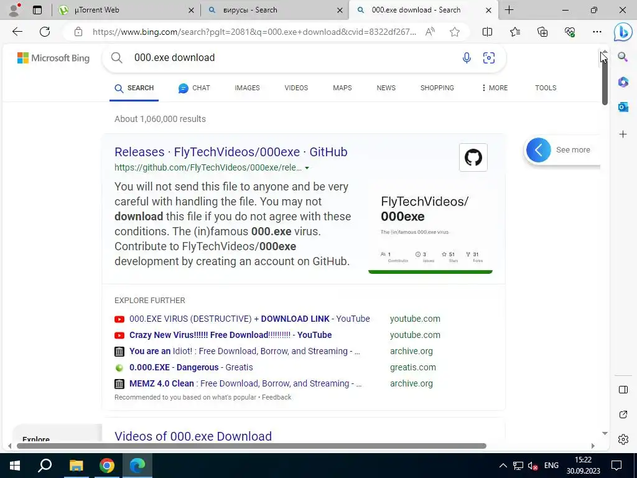Click the horizontal page scrollbar

(251, 446)
